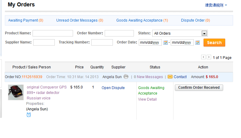
Task: Click into the Tracking Number field
Action: pyautogui.click(x=102, y=43)
